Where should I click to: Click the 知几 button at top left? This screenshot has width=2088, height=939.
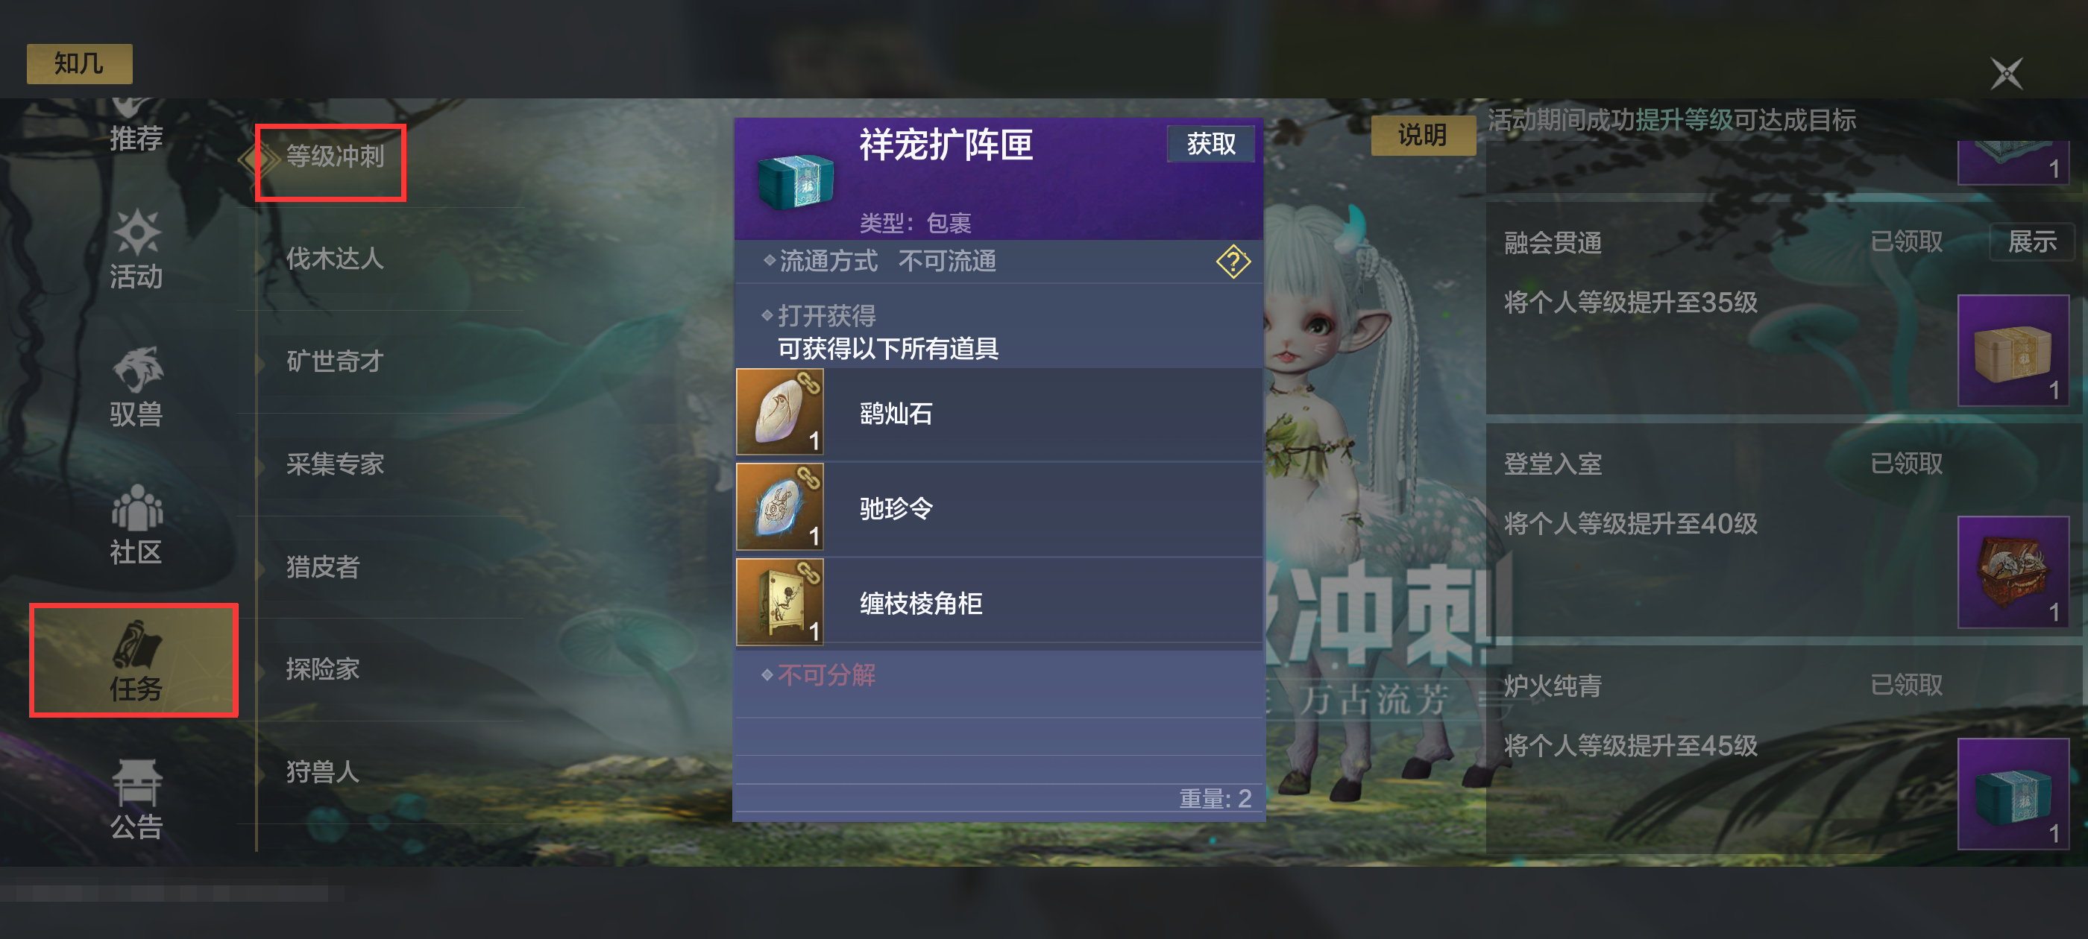78,63
